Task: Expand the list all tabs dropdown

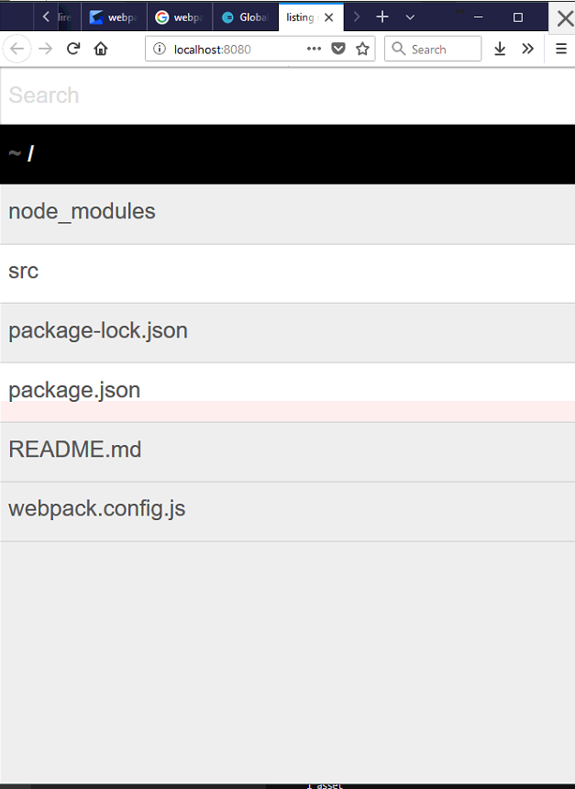Action: tap(410, 17)
